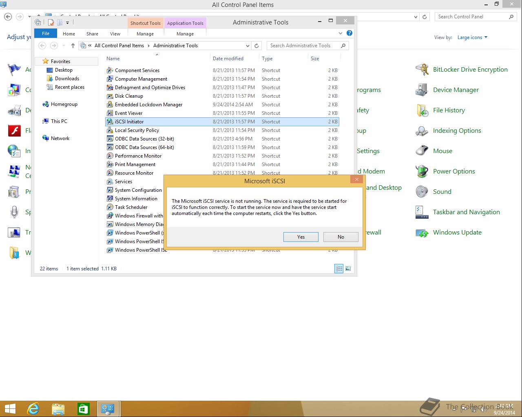
Task: Open the Share ribbon tab
Action: (92, 34)
